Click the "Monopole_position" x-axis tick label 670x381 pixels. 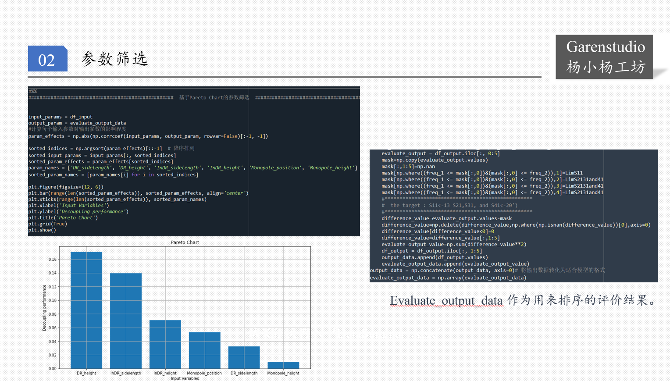coord(204,373)
